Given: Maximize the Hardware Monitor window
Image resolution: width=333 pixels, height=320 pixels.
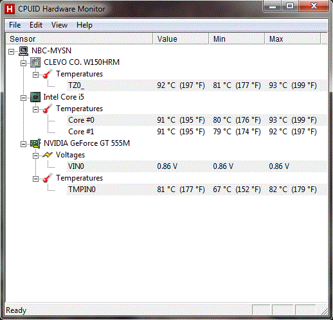Looking at the screenshot, I should click(x=290, y=6).
